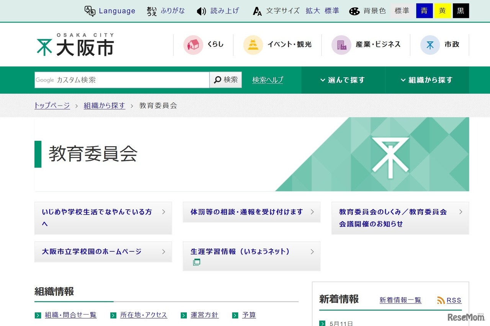
Task: Click the orange RSS feed icon
Action: coord(441,300)
